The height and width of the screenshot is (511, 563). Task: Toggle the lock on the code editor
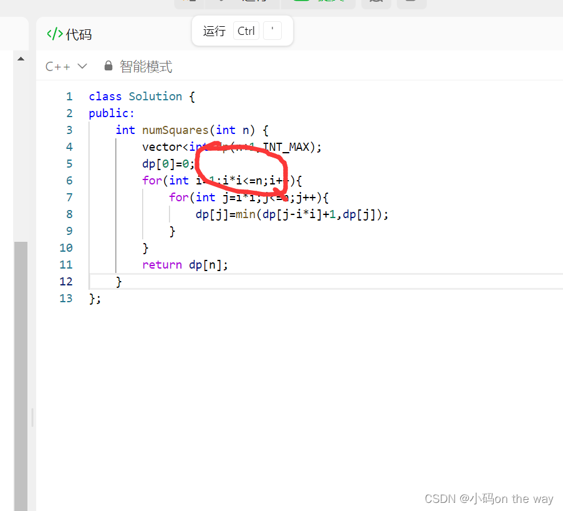[x=108, y=66]
